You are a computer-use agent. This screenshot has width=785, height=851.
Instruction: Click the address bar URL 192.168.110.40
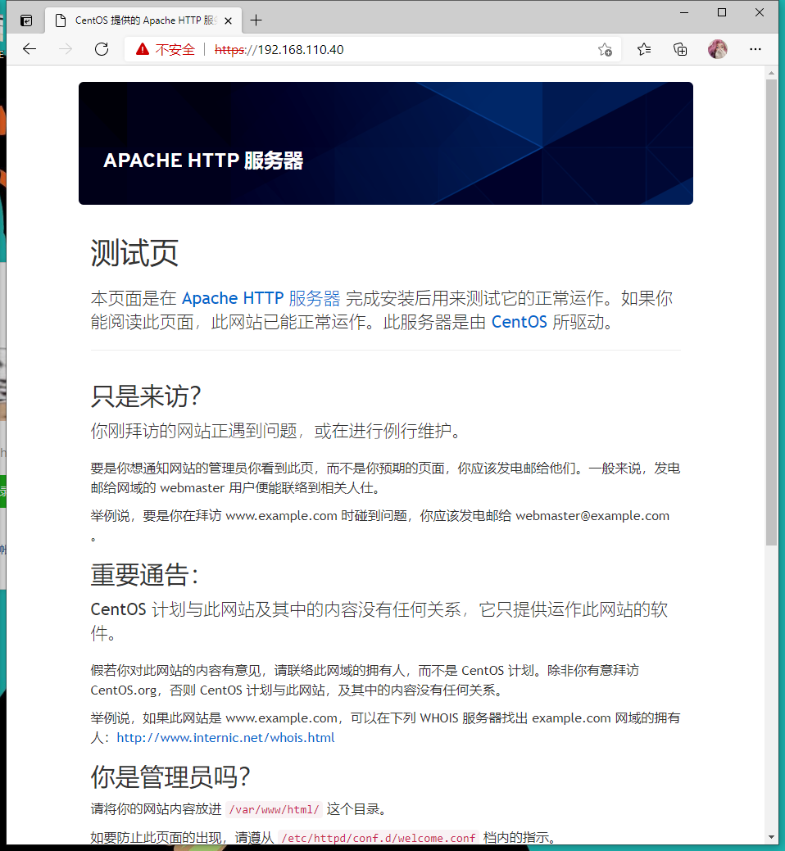[x=279, y=50]
